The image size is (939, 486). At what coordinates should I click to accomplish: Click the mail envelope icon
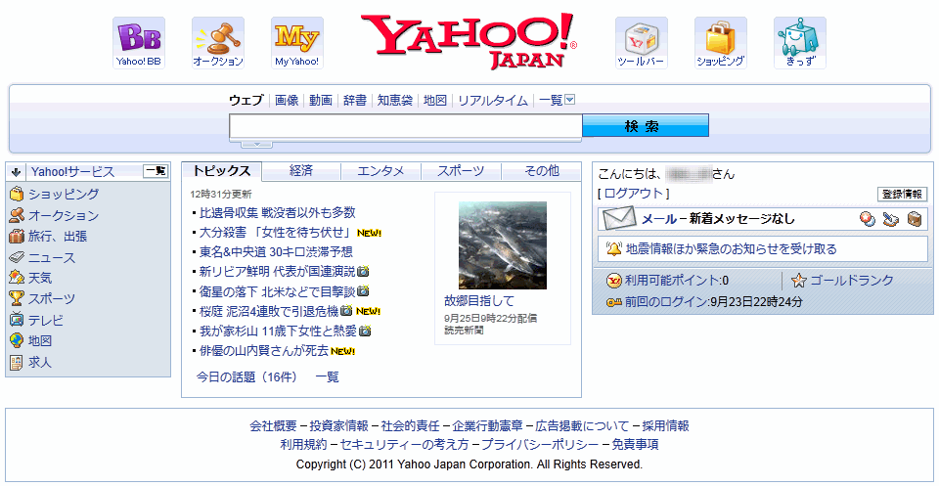tap(618, 219)
